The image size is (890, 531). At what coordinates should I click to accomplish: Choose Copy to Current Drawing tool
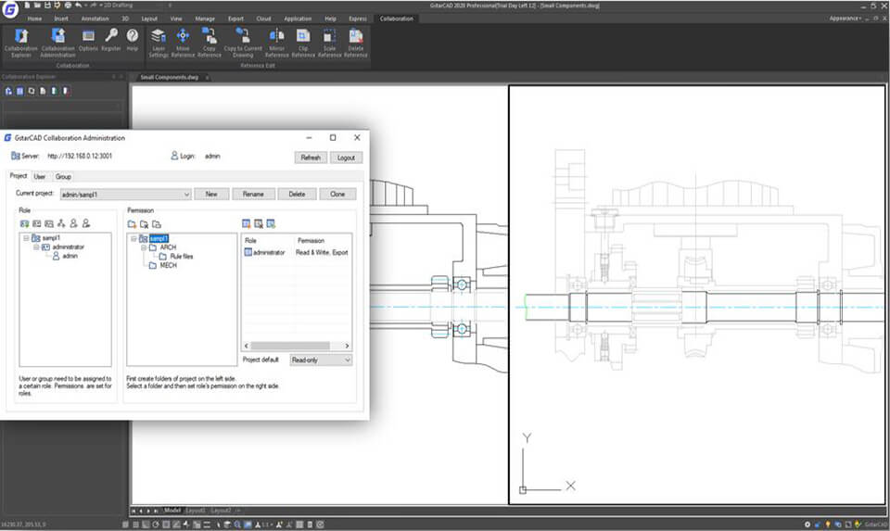point(243,43)
